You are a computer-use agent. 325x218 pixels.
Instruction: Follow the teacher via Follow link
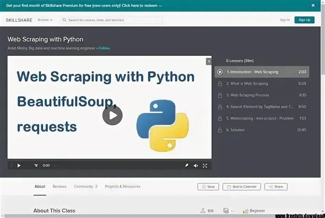point(104,48)
